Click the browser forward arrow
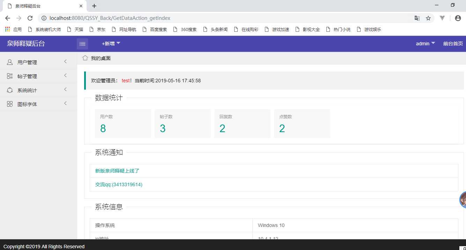 pos(19,18)
